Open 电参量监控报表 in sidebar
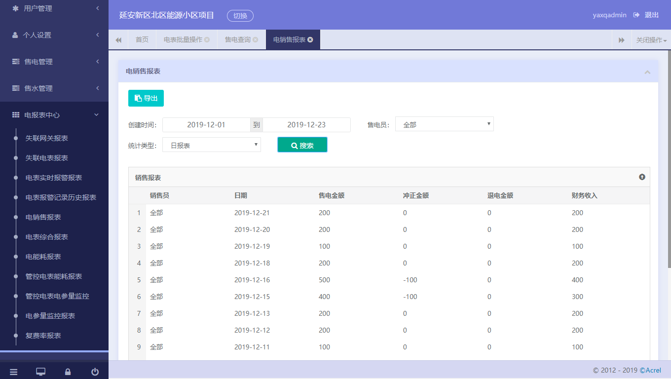Image resolution: width=671 pixels, height=379 pixels. (50, 316)
